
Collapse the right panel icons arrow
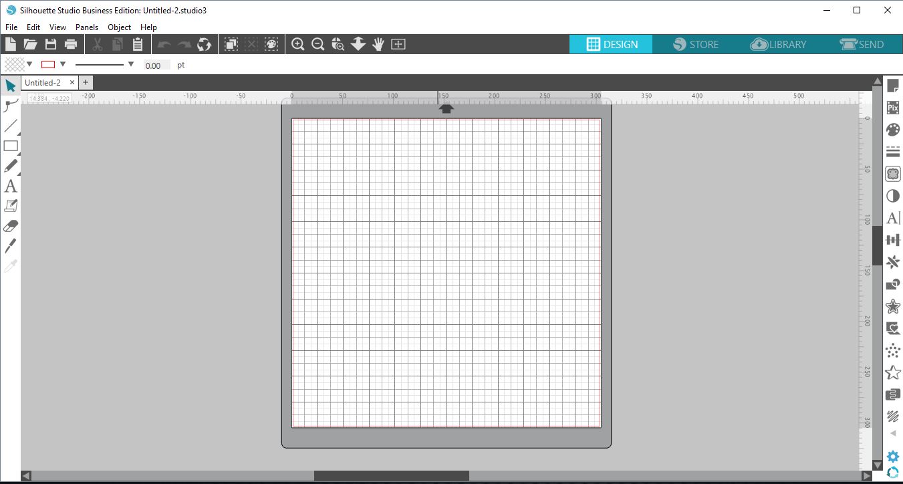coord(892,434)
